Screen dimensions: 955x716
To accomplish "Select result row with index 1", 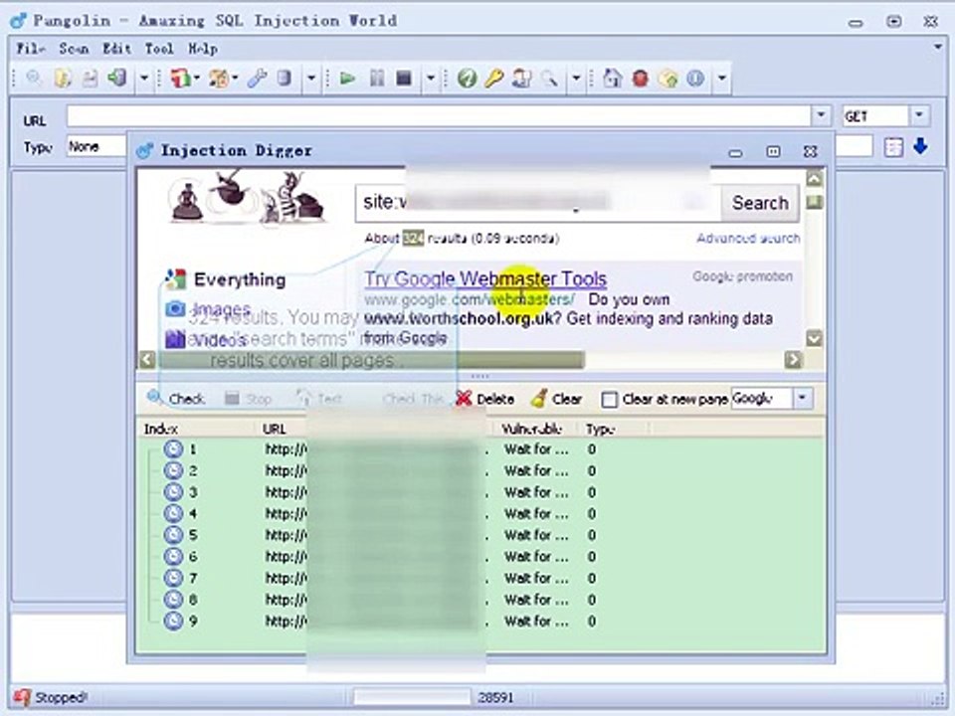I will 480,449.
